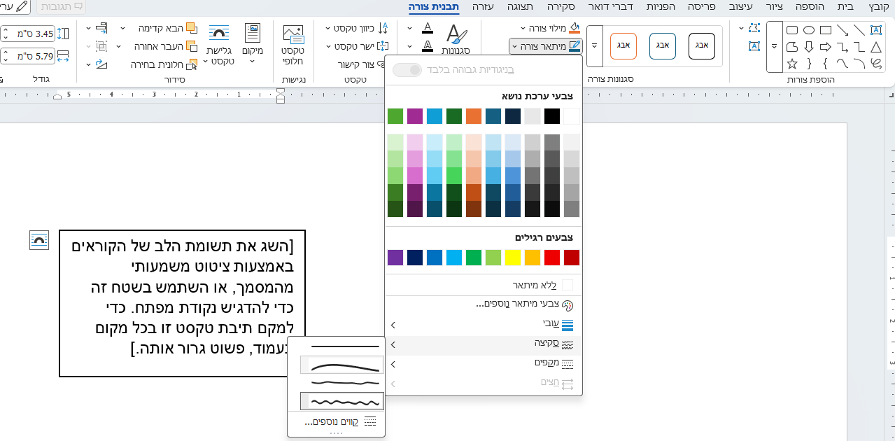Apply the black outline shape style preset
This screenshot has height=441, width=895.
[702, 45]
